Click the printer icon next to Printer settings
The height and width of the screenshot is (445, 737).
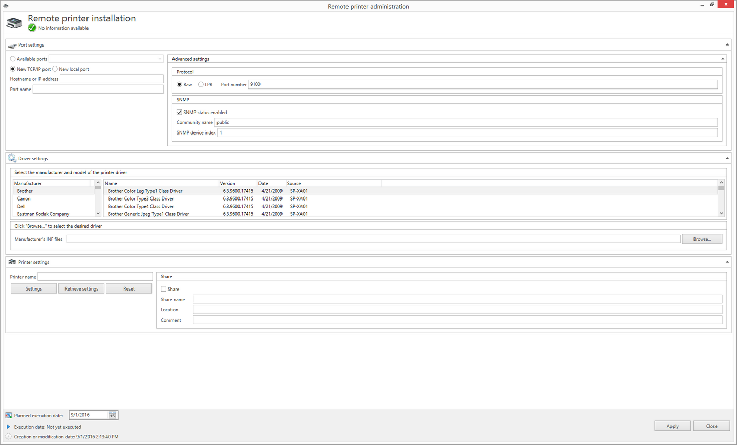pos(12,262)
